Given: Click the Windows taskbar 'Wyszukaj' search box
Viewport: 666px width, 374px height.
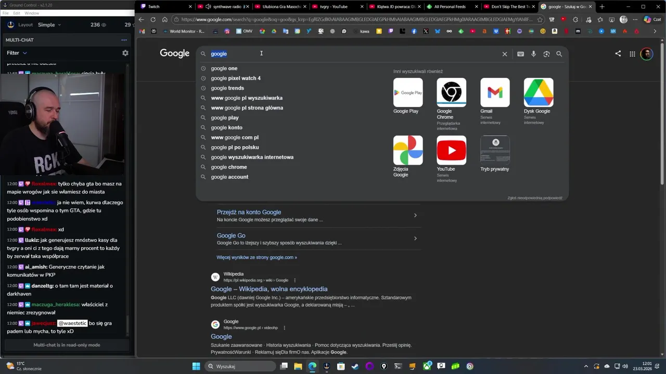Looking at the screenshot, I should click(239, 366).
